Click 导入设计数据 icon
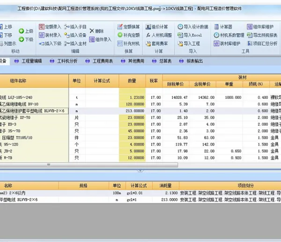This screenshot has height=242, width=281. (x=180, y=27)
